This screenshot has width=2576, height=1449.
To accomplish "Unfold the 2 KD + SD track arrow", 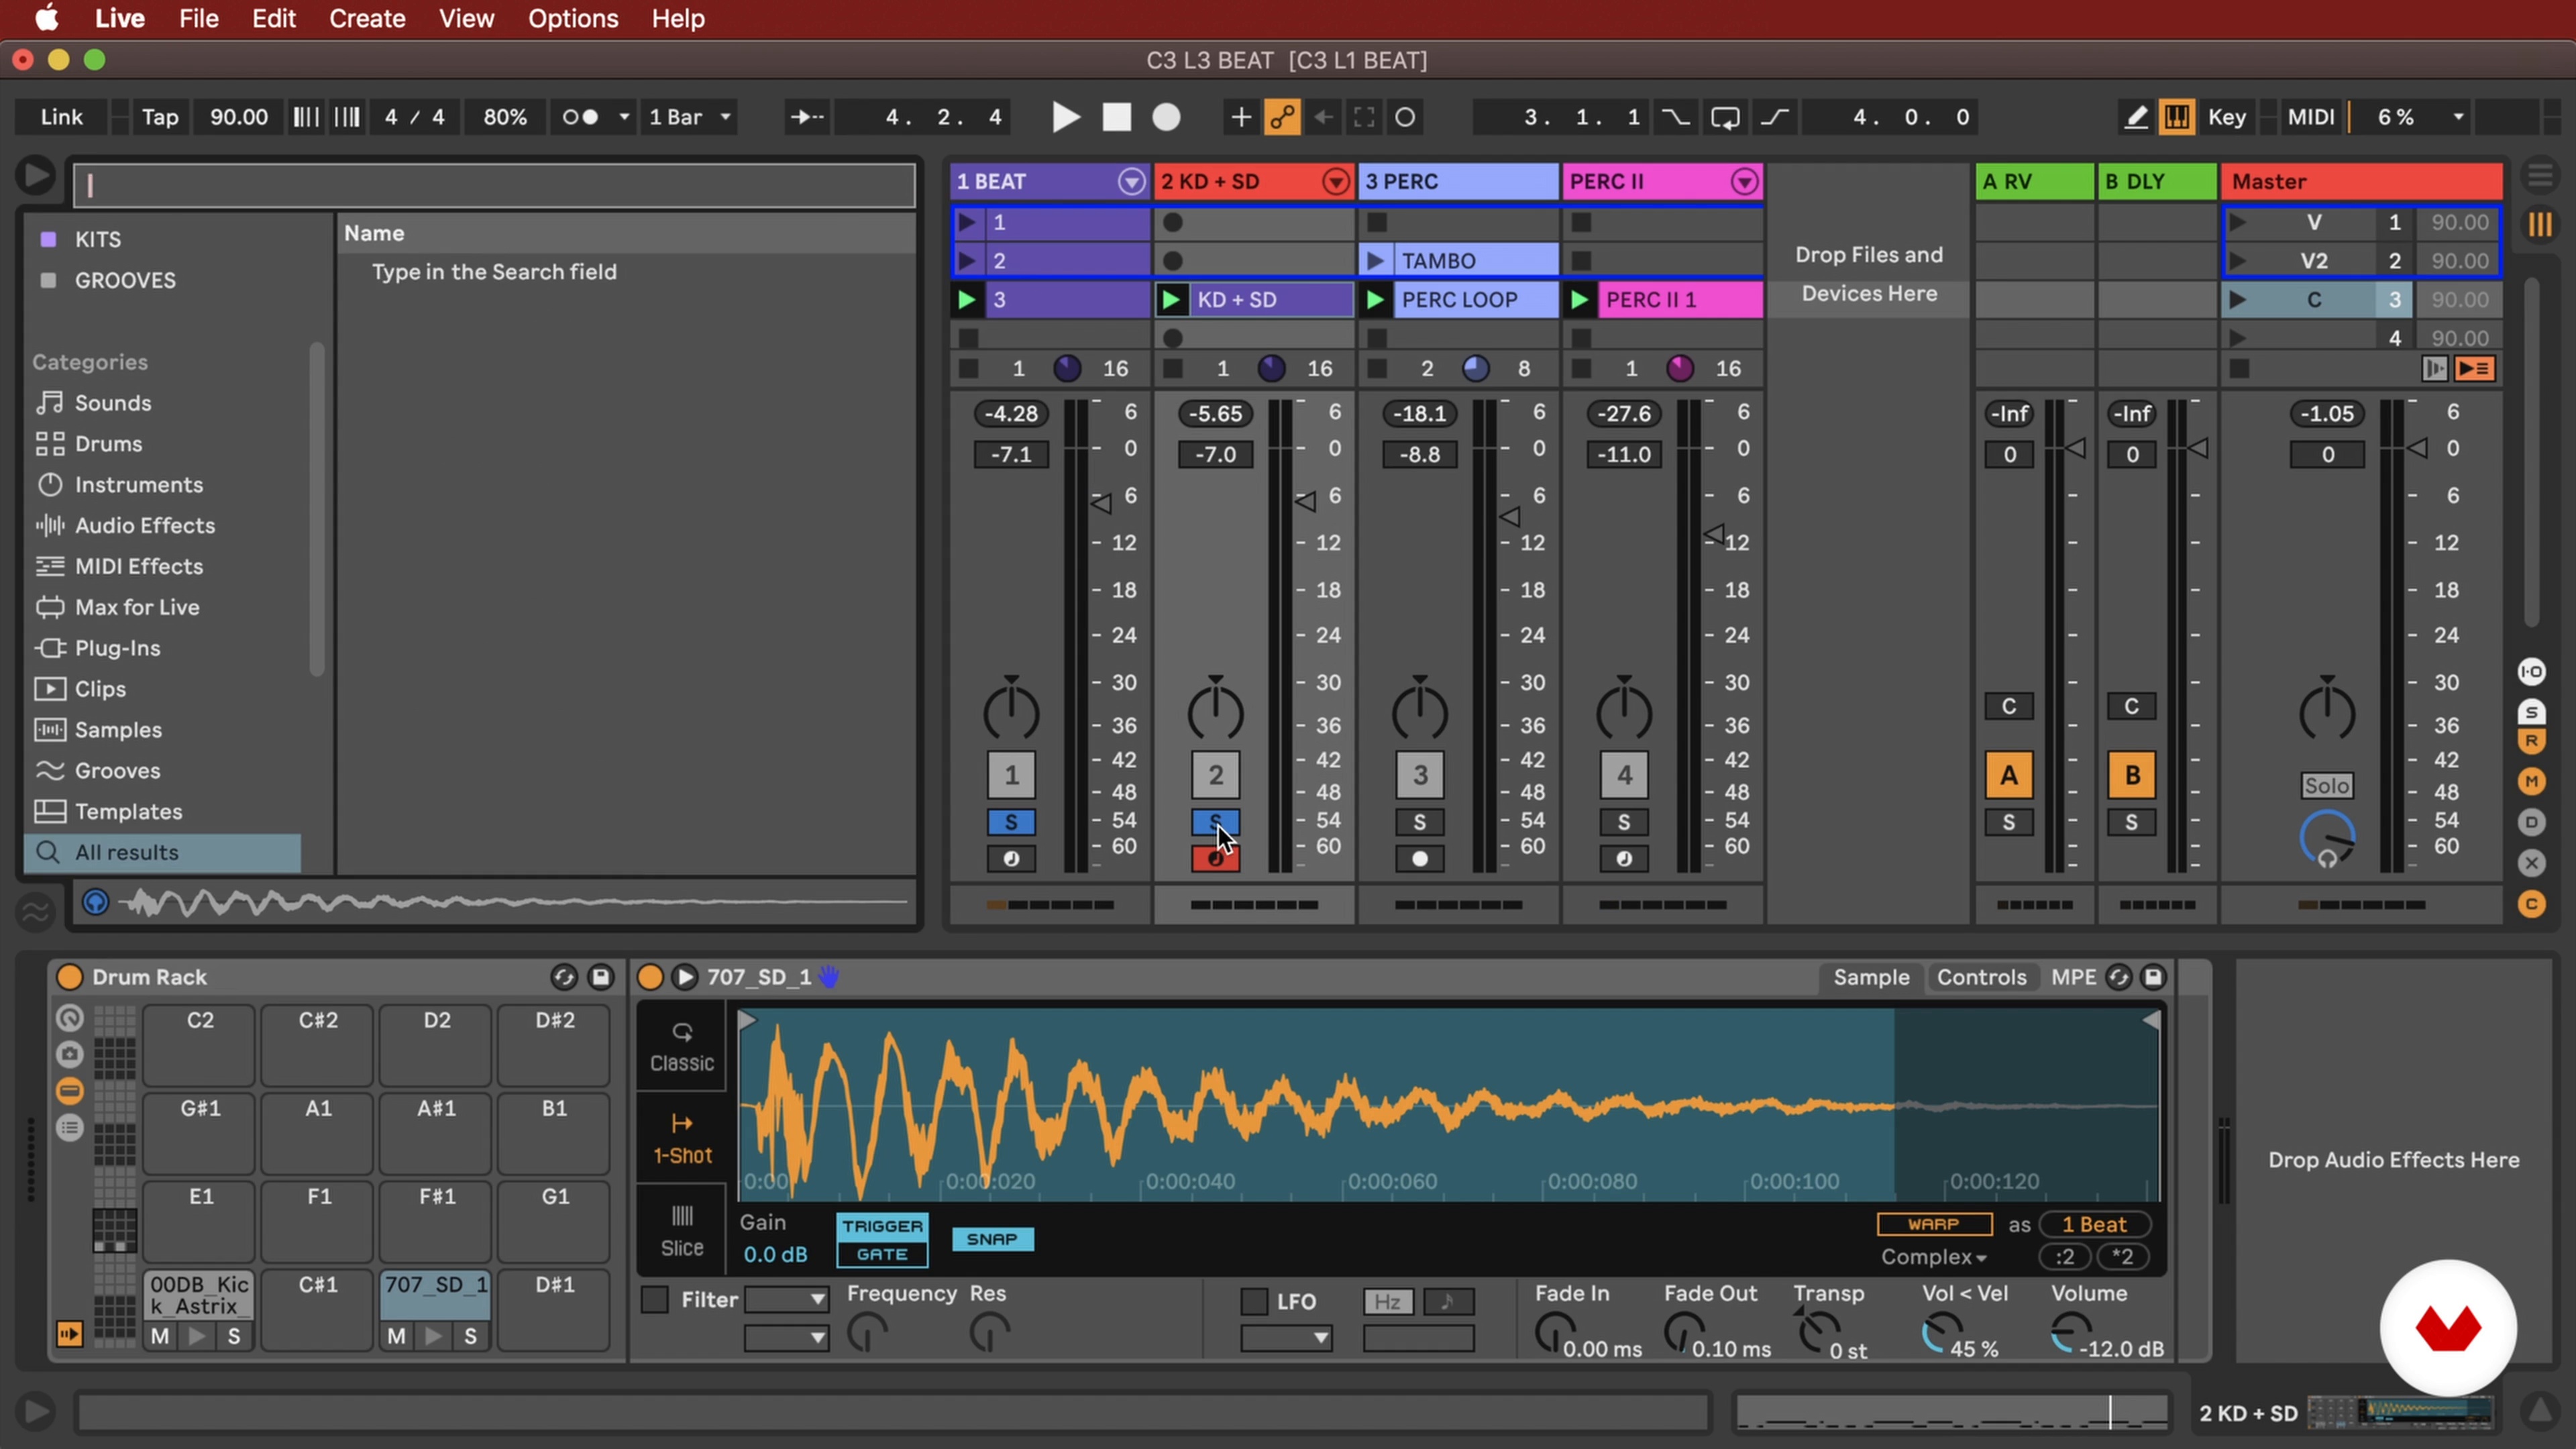I will click(1335, 182).
